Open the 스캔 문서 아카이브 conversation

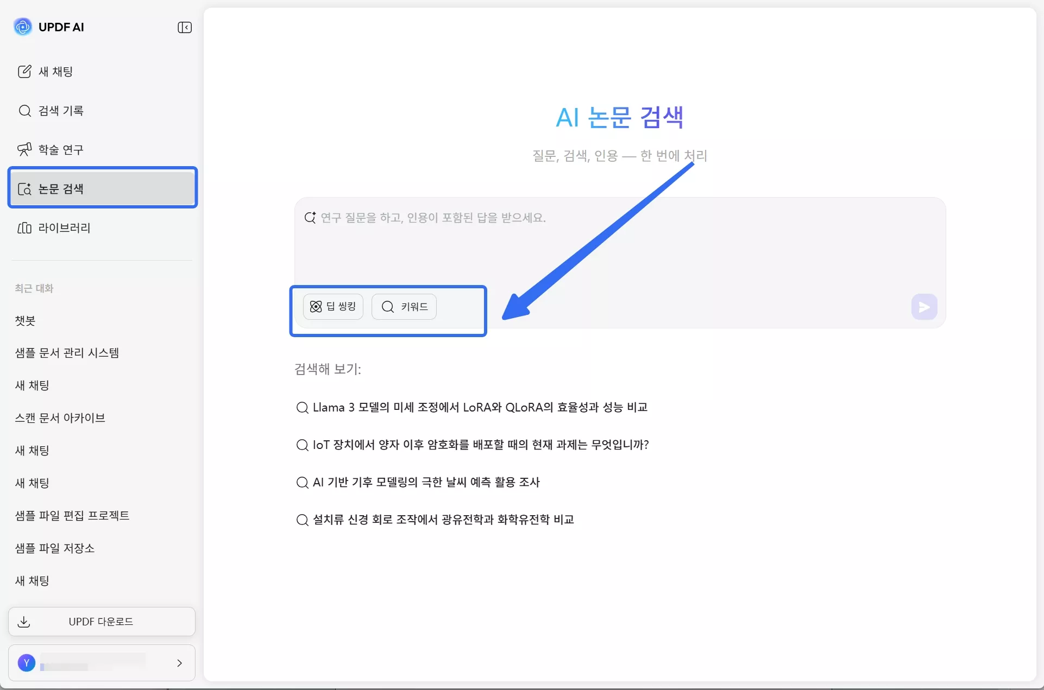coord(60,418)
